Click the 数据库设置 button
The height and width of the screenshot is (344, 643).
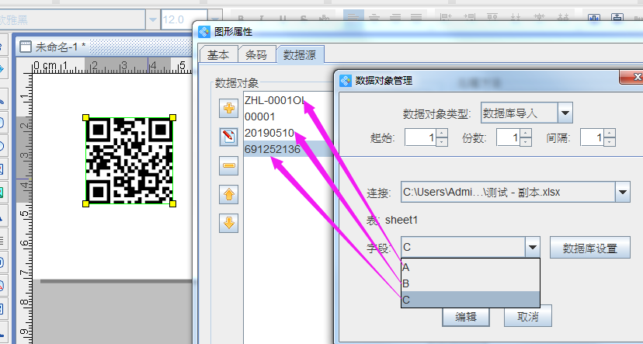589,248
